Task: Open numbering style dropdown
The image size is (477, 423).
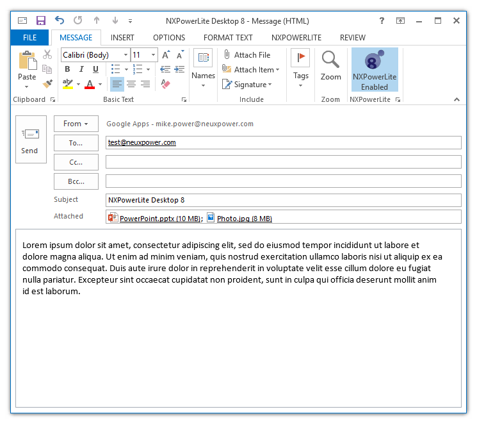Action: click(148, 69)
